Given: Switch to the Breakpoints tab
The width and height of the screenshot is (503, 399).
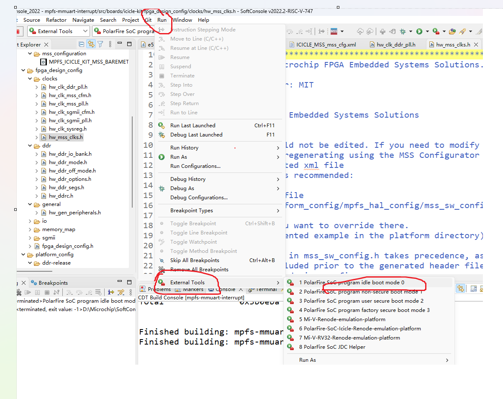Looking at the screenshot, I should (x=49, y=283).
